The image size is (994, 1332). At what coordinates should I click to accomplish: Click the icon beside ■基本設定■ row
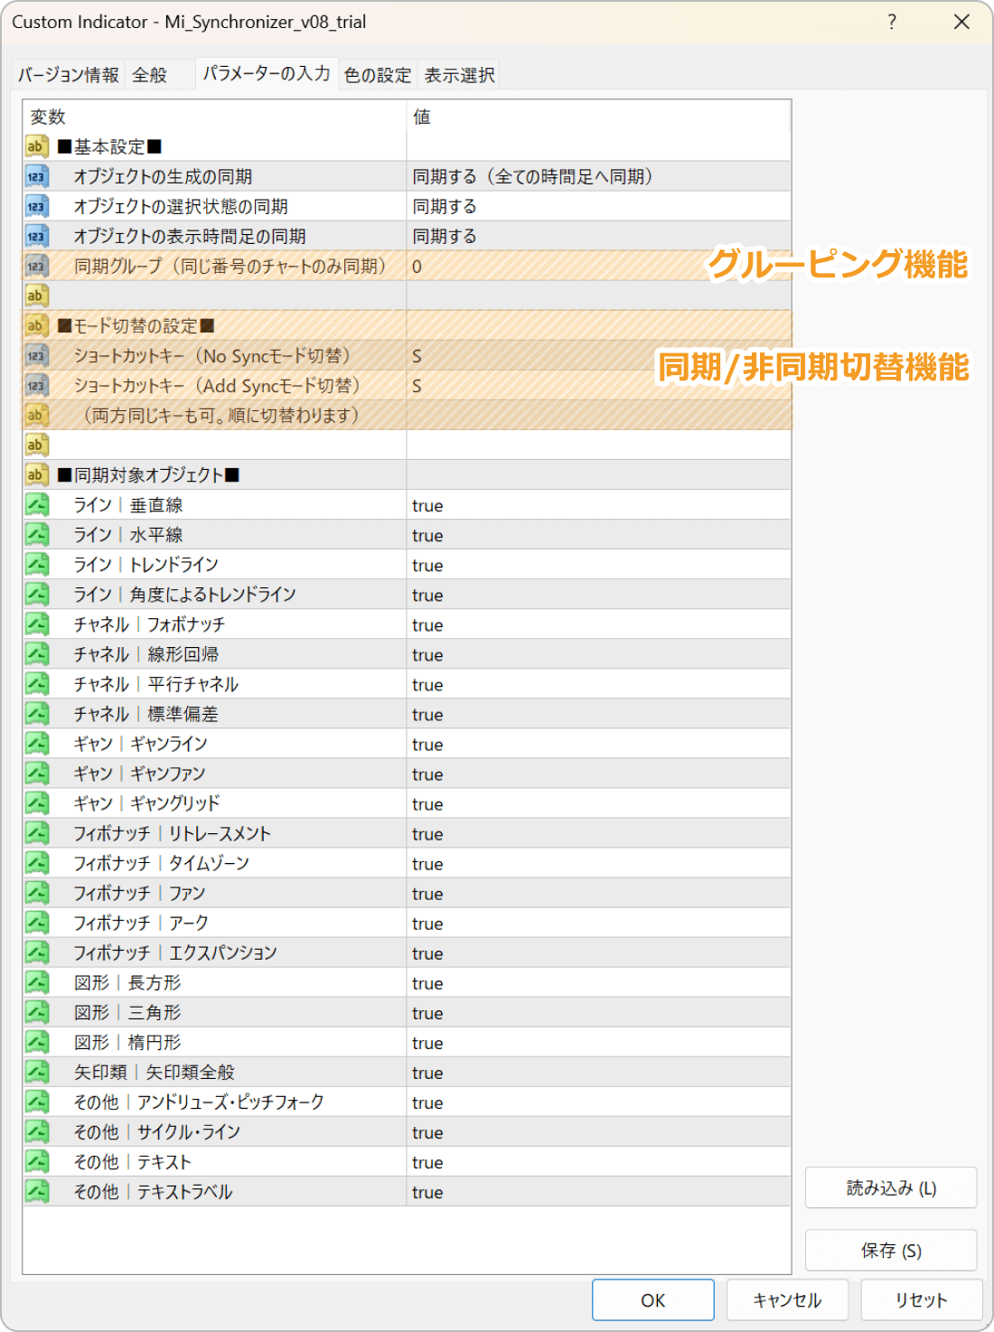[36, 146]
